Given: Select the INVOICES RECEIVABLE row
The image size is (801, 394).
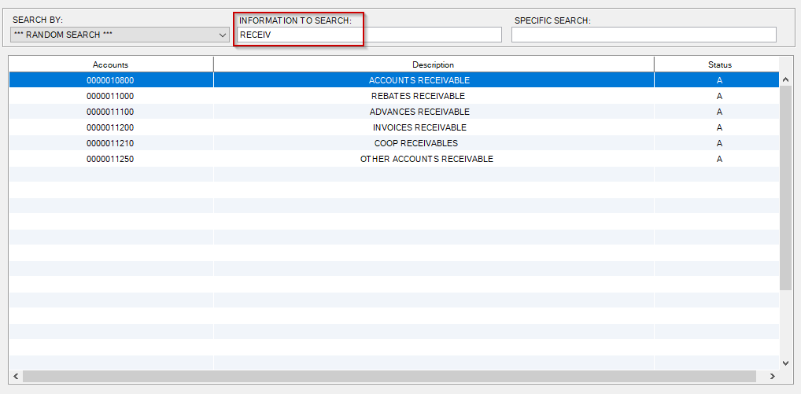Looking at the screenshot, I should coord(419,127).
